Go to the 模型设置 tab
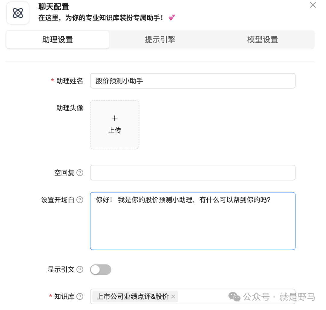Image resolution: width=326 pixels, height=310 pixels. click(x=262, y=40)
